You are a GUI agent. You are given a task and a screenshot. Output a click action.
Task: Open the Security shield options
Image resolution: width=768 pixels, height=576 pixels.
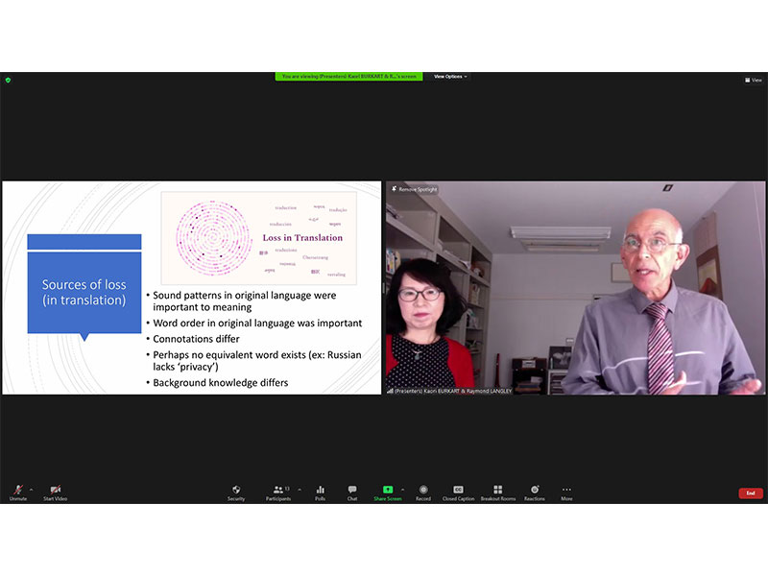[236, 492]
